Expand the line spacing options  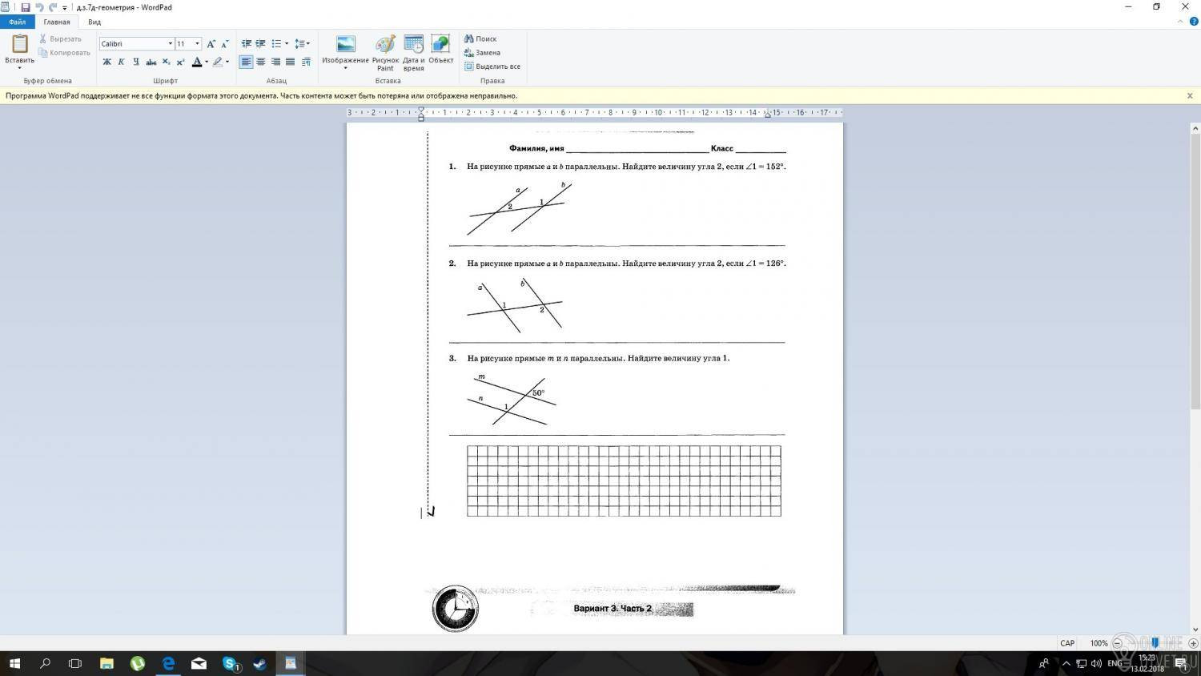[302, 44]
